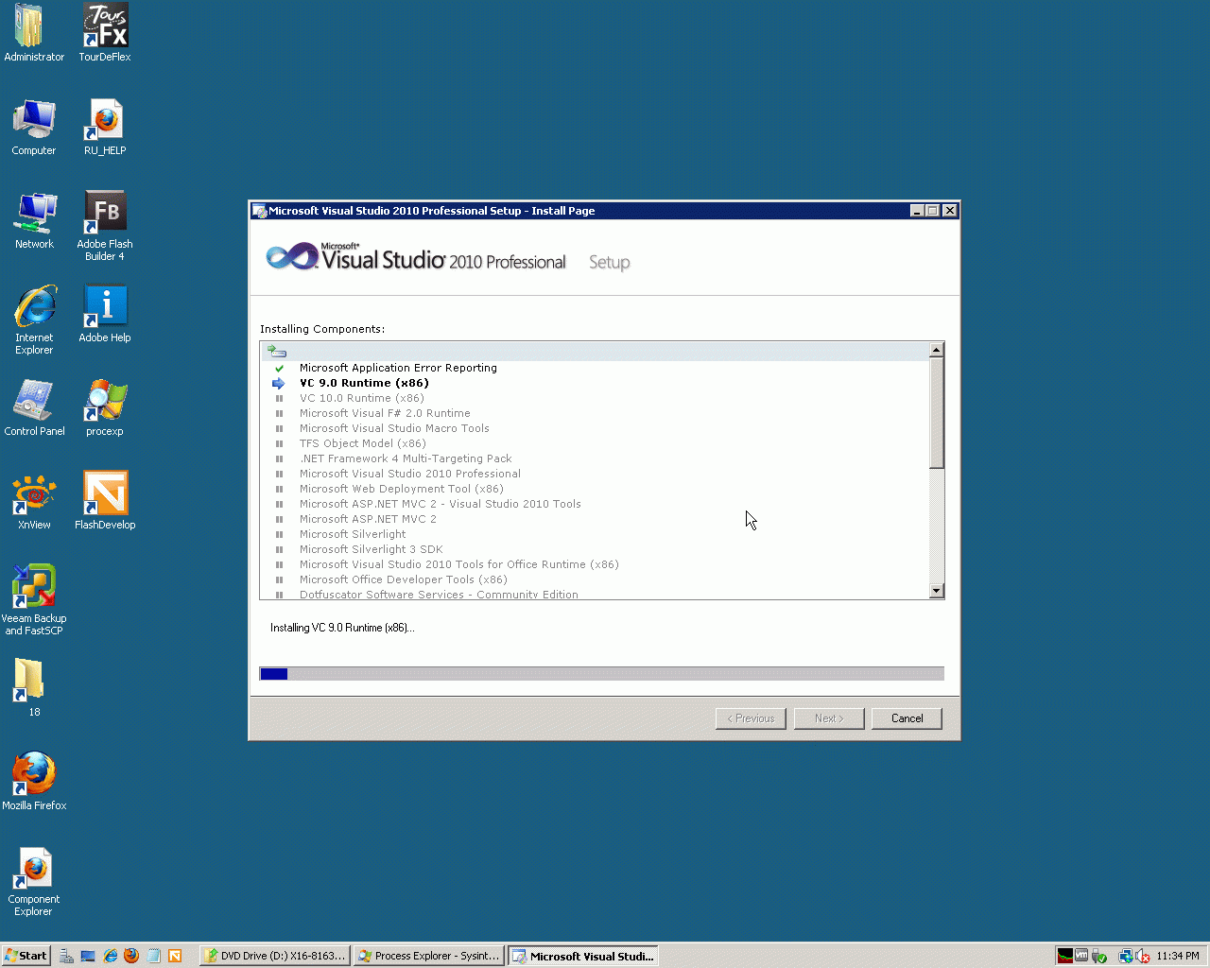Switch to DVD Drive (D:) taskbar window
The height and width of the screenshot is (968, 1210).
(x=275, y=956)
